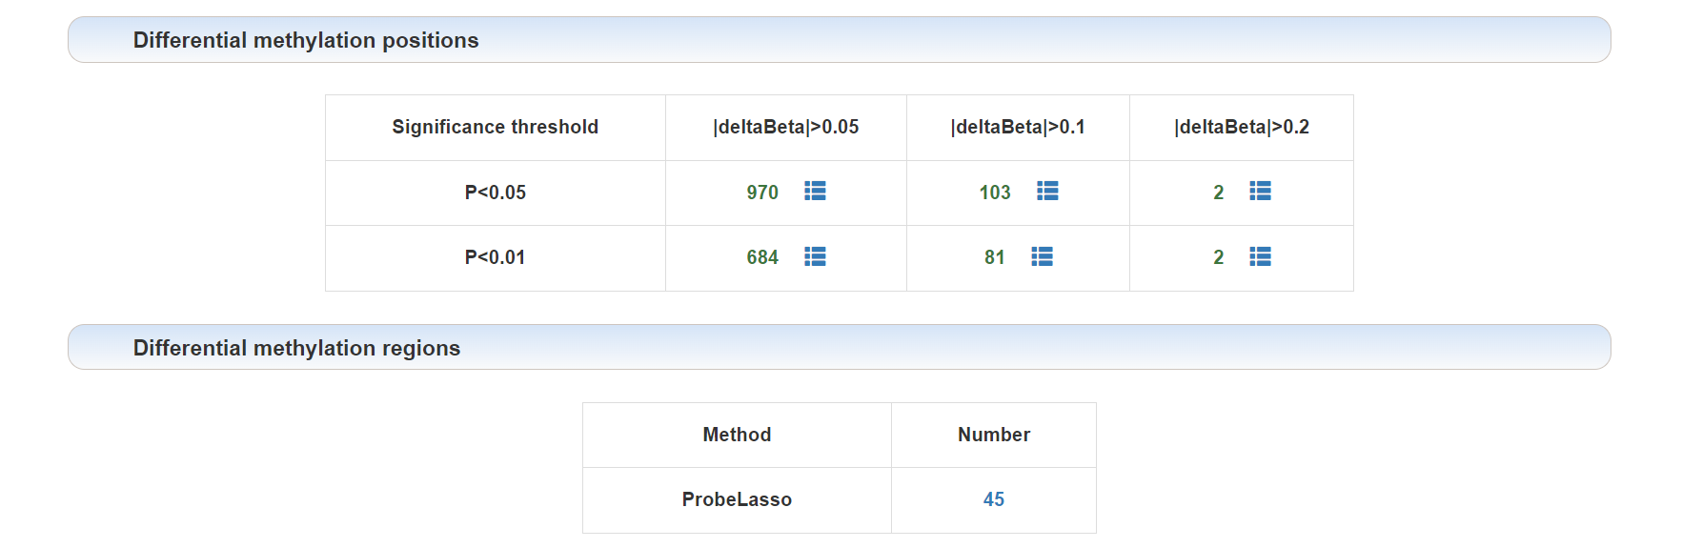The image size is (1682, 548).
Task: Click the 81 positions count
Action: pos(995,257)
